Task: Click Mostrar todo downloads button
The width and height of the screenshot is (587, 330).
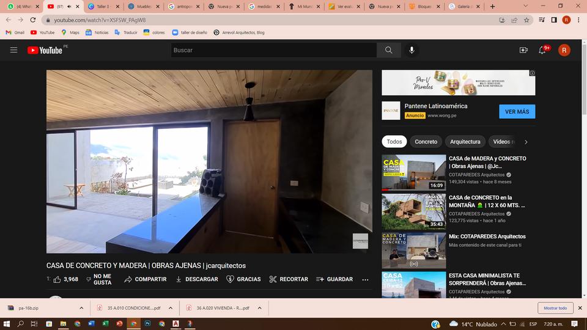Action: 555,308
